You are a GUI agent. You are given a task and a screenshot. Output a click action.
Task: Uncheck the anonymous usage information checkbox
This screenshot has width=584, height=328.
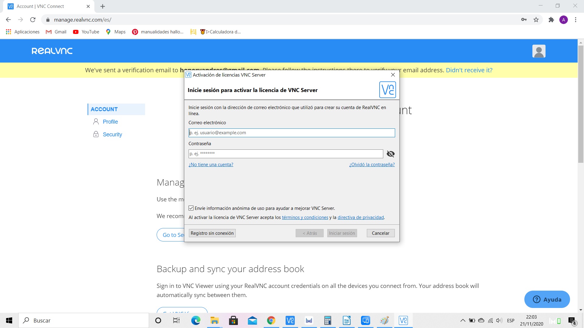pos(191,208)
